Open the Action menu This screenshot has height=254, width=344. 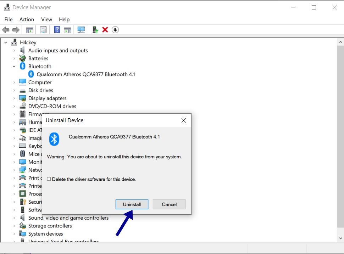click(27, 19)
